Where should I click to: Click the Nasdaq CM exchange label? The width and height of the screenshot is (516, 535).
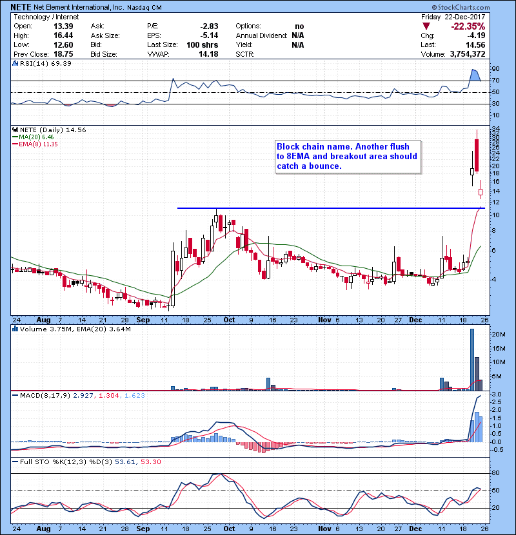pyautogui.click(x=144, y=8)
